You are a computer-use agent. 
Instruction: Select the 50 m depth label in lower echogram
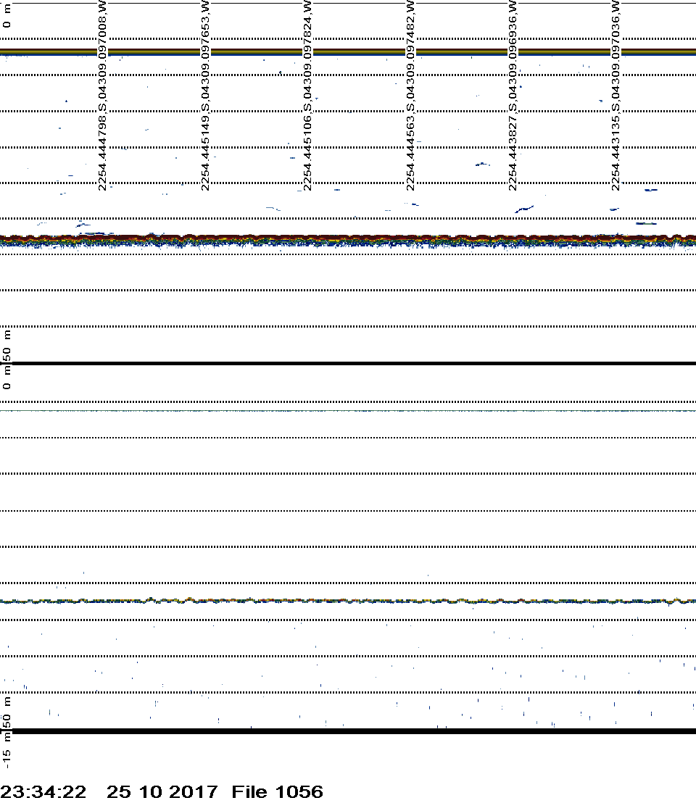coord(7,712)
